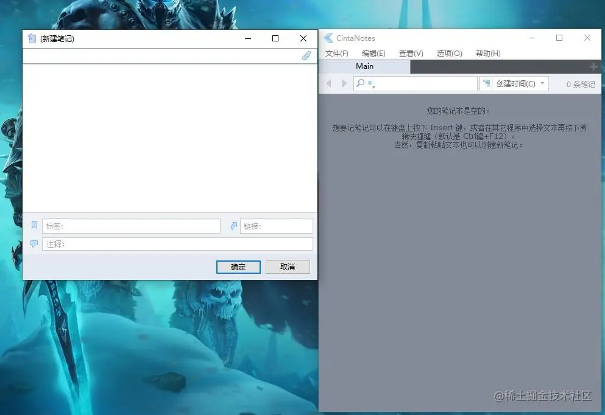The width and height of the screenshot is (605, 415).
Task: Go forward with the right navigation arrow
Action: point(344,83)
